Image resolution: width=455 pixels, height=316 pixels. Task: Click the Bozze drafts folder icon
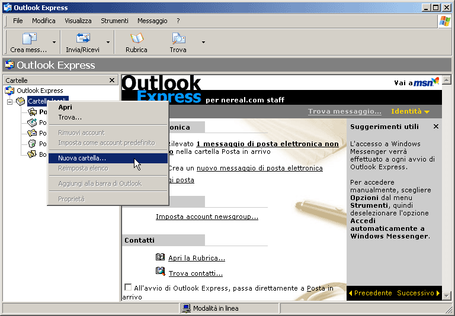pyautogui.click(x=32, y=154)
